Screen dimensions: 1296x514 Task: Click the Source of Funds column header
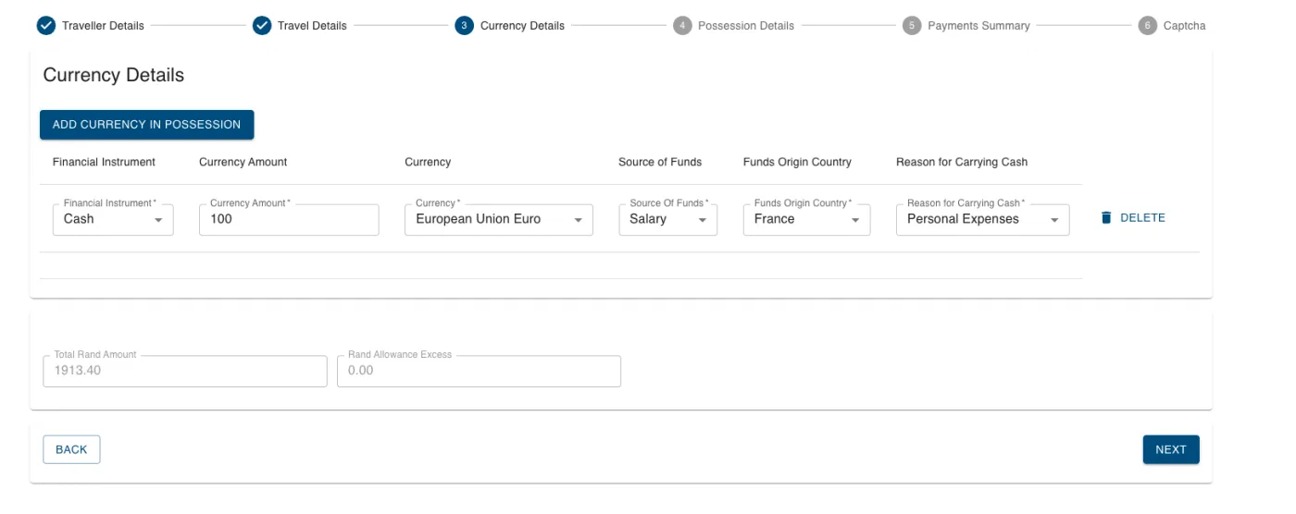[660, 162]
